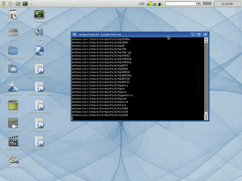Open the Documentation folder icon
Viewport: 242px width, 181px height.
click(x=13, y=51)
